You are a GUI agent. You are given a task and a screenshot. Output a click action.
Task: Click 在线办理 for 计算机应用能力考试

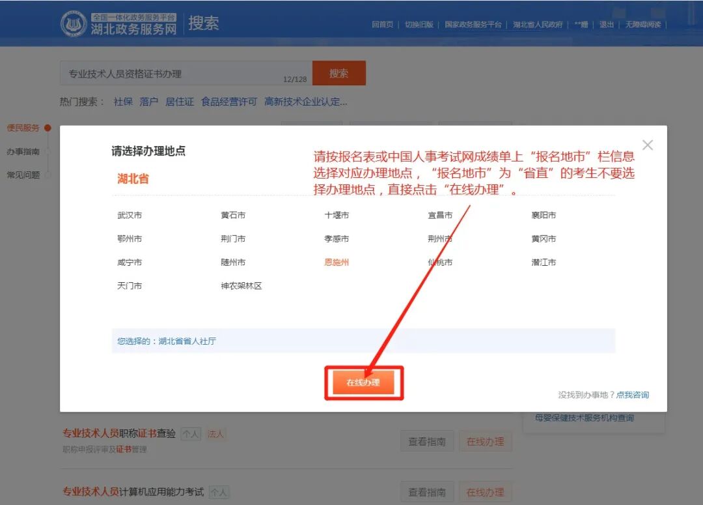tap(486, 493)
